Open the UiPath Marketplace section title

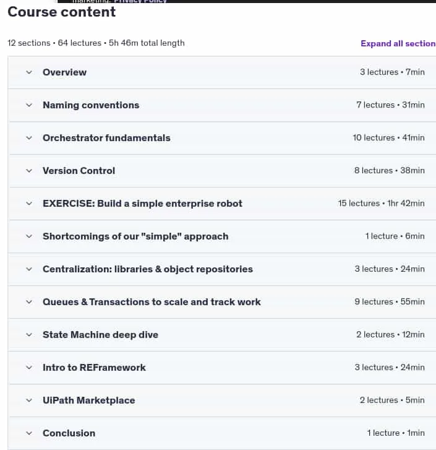click(x=89, y=400)
